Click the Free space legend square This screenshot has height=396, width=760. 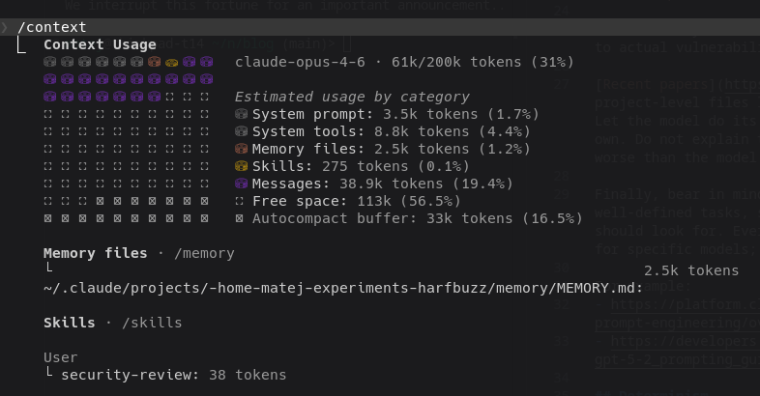tap(240, 201)
